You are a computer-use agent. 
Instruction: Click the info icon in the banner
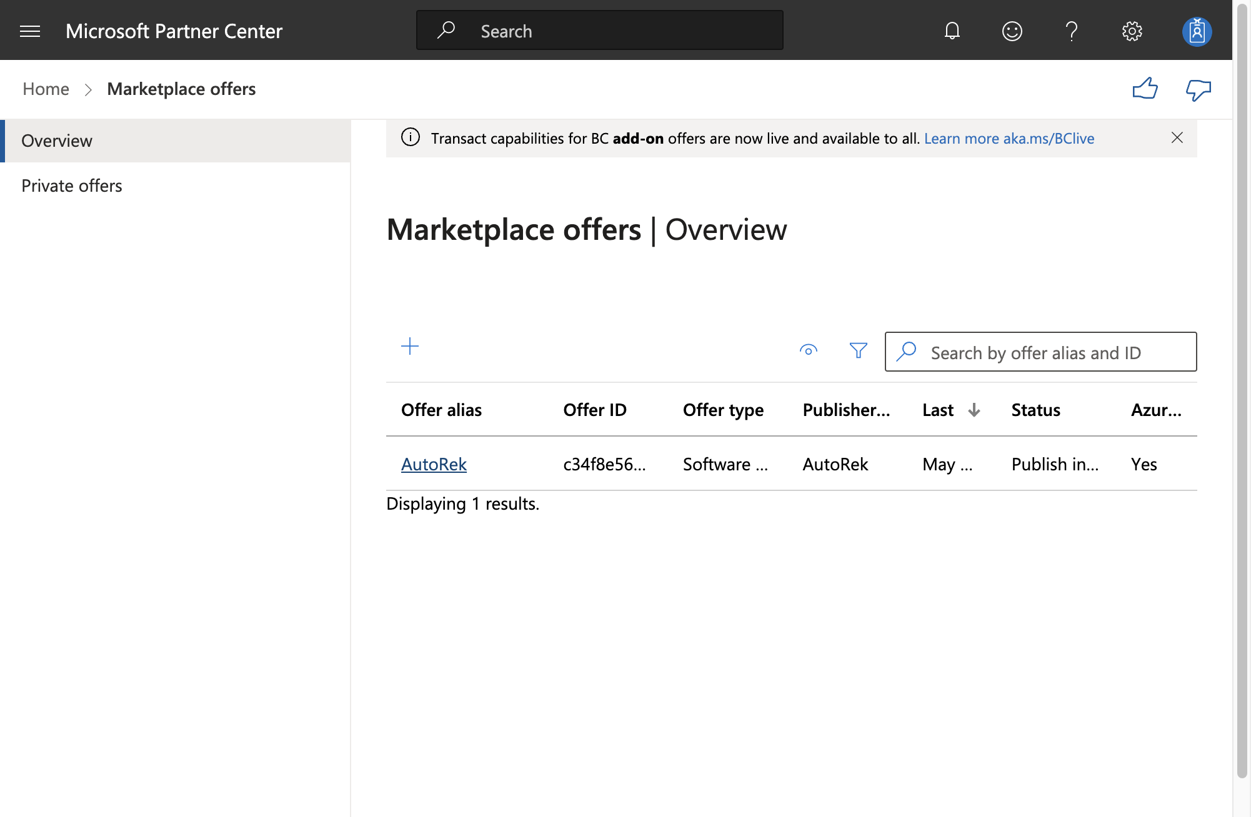point(410,137)
